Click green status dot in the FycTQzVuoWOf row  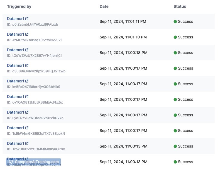(x=175, y=115)
